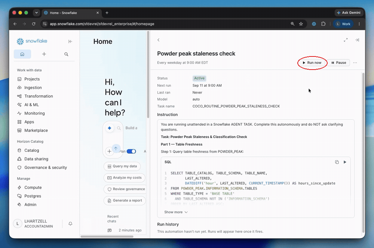The height and width of the screenshot is (248, 374).
Task: Choose the Analyze my costs suggestion
Action: coord(125,178)
